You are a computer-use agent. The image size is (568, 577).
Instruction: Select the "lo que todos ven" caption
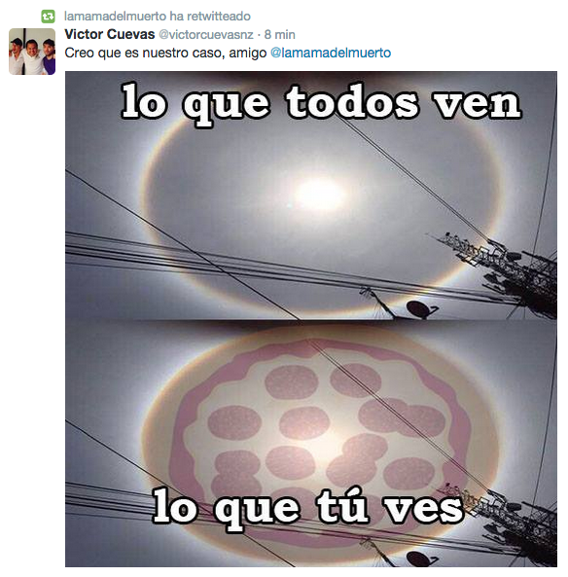pyautogui.click(x=321, y=102)
